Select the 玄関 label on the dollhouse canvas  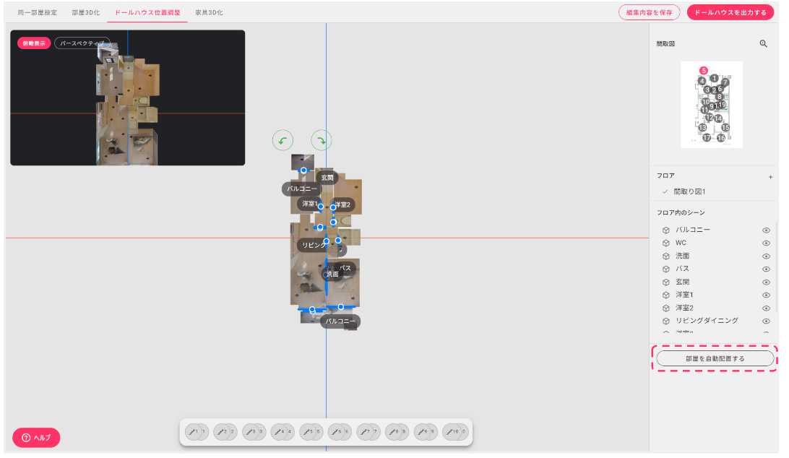coord(327,178)
